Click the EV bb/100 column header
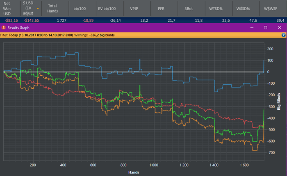Image resolution: width=287 pixels, height=176 pixels. coord(107,9)
